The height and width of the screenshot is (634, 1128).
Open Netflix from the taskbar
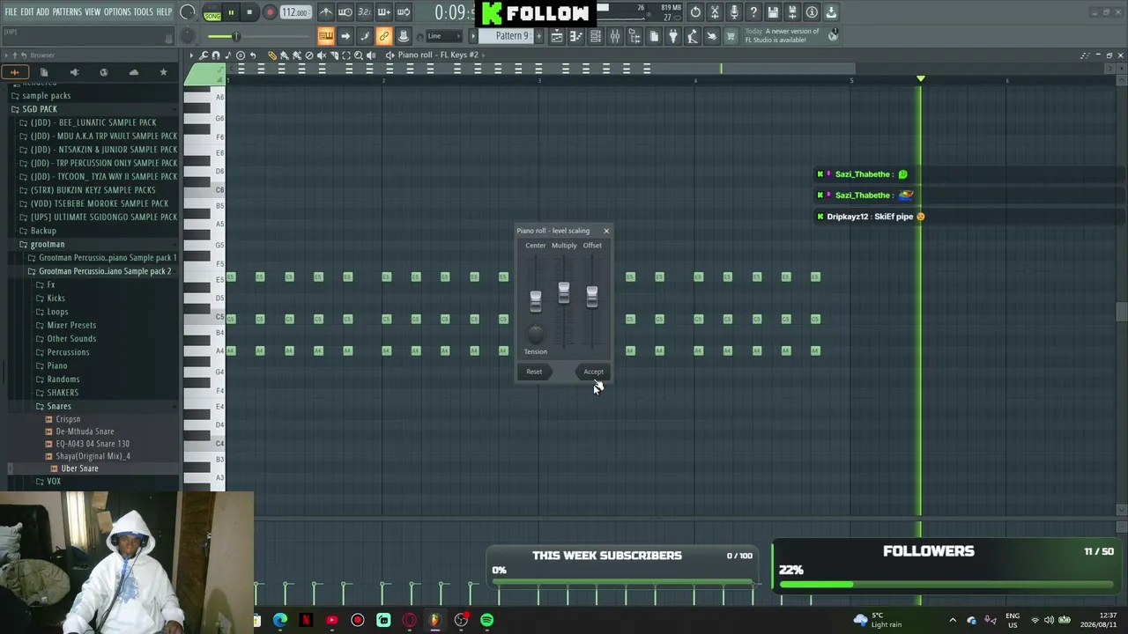306,621
